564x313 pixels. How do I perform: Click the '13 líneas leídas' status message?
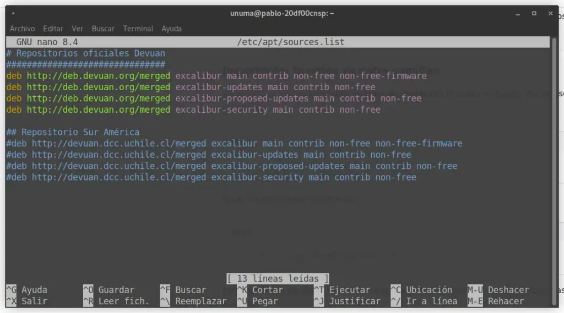tap(278, 278)
